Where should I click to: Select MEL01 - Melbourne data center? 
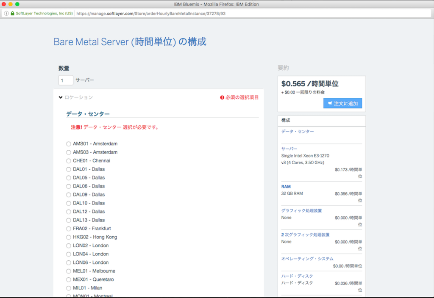(68, 271)
